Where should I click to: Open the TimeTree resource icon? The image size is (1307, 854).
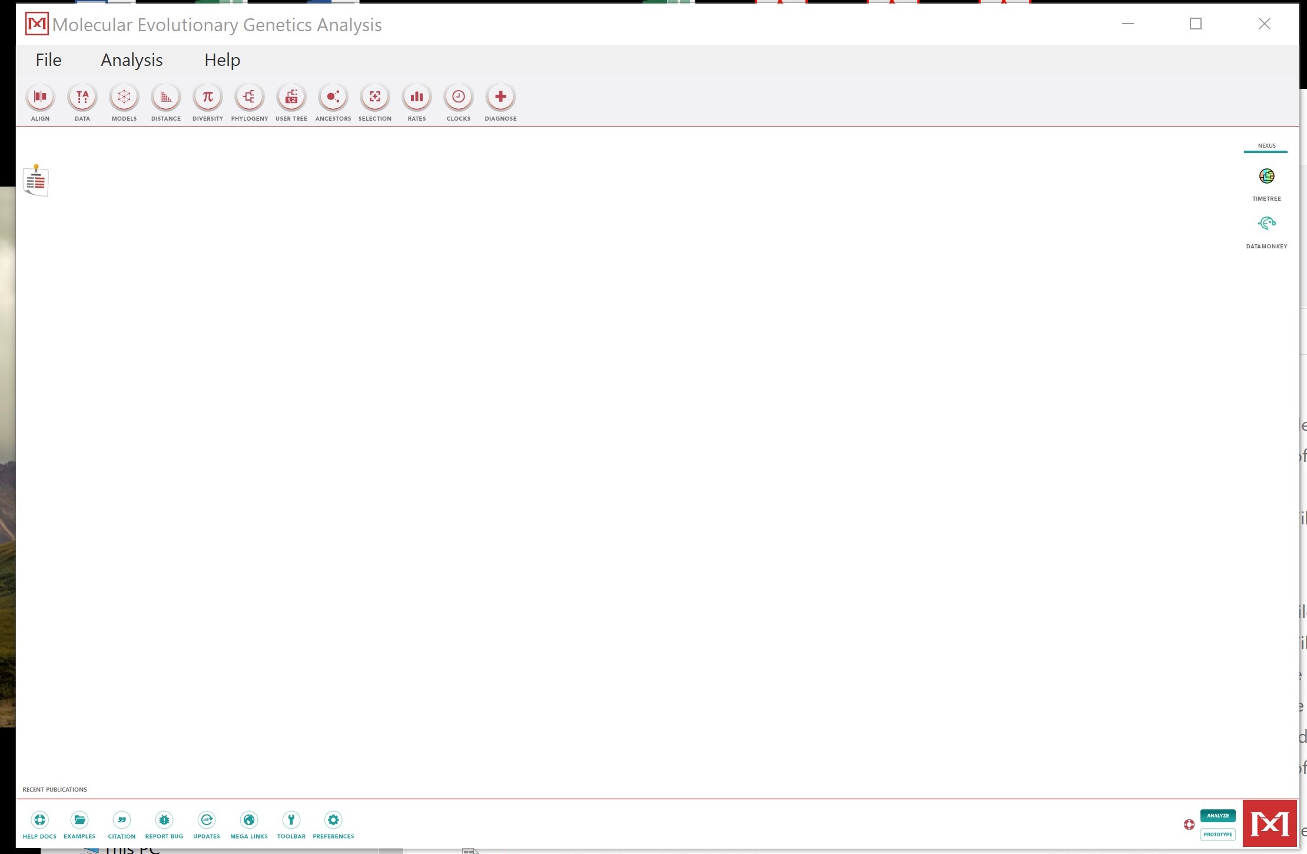1267,176
